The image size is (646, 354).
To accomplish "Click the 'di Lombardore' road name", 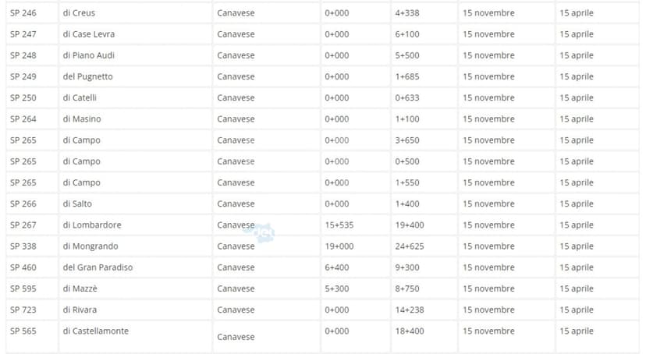I will pyautogui.click(x=92, y=225).
